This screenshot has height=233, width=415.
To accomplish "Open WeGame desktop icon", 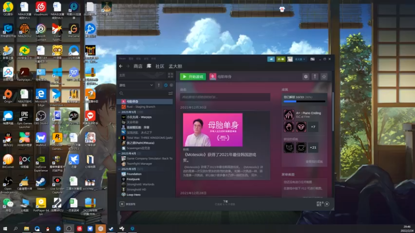I will point(74,31).
